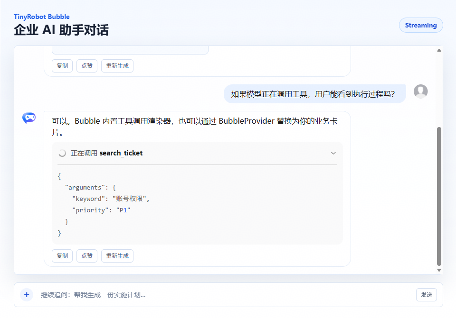Click 复制 on the previous answer above
This screenshot has width=456, height=318.
tap(62, 66)
